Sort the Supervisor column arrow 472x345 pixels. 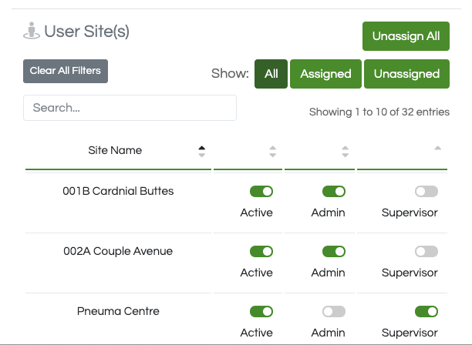[x=438, y=148]
